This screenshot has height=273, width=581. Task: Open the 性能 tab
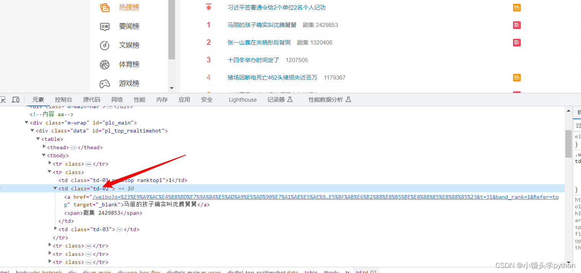(x=139, y=100)
